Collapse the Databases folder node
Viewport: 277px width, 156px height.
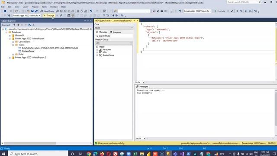point(6,32)
